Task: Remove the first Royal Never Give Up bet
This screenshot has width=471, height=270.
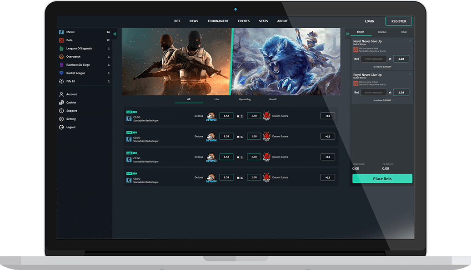Action: [410, 41]
